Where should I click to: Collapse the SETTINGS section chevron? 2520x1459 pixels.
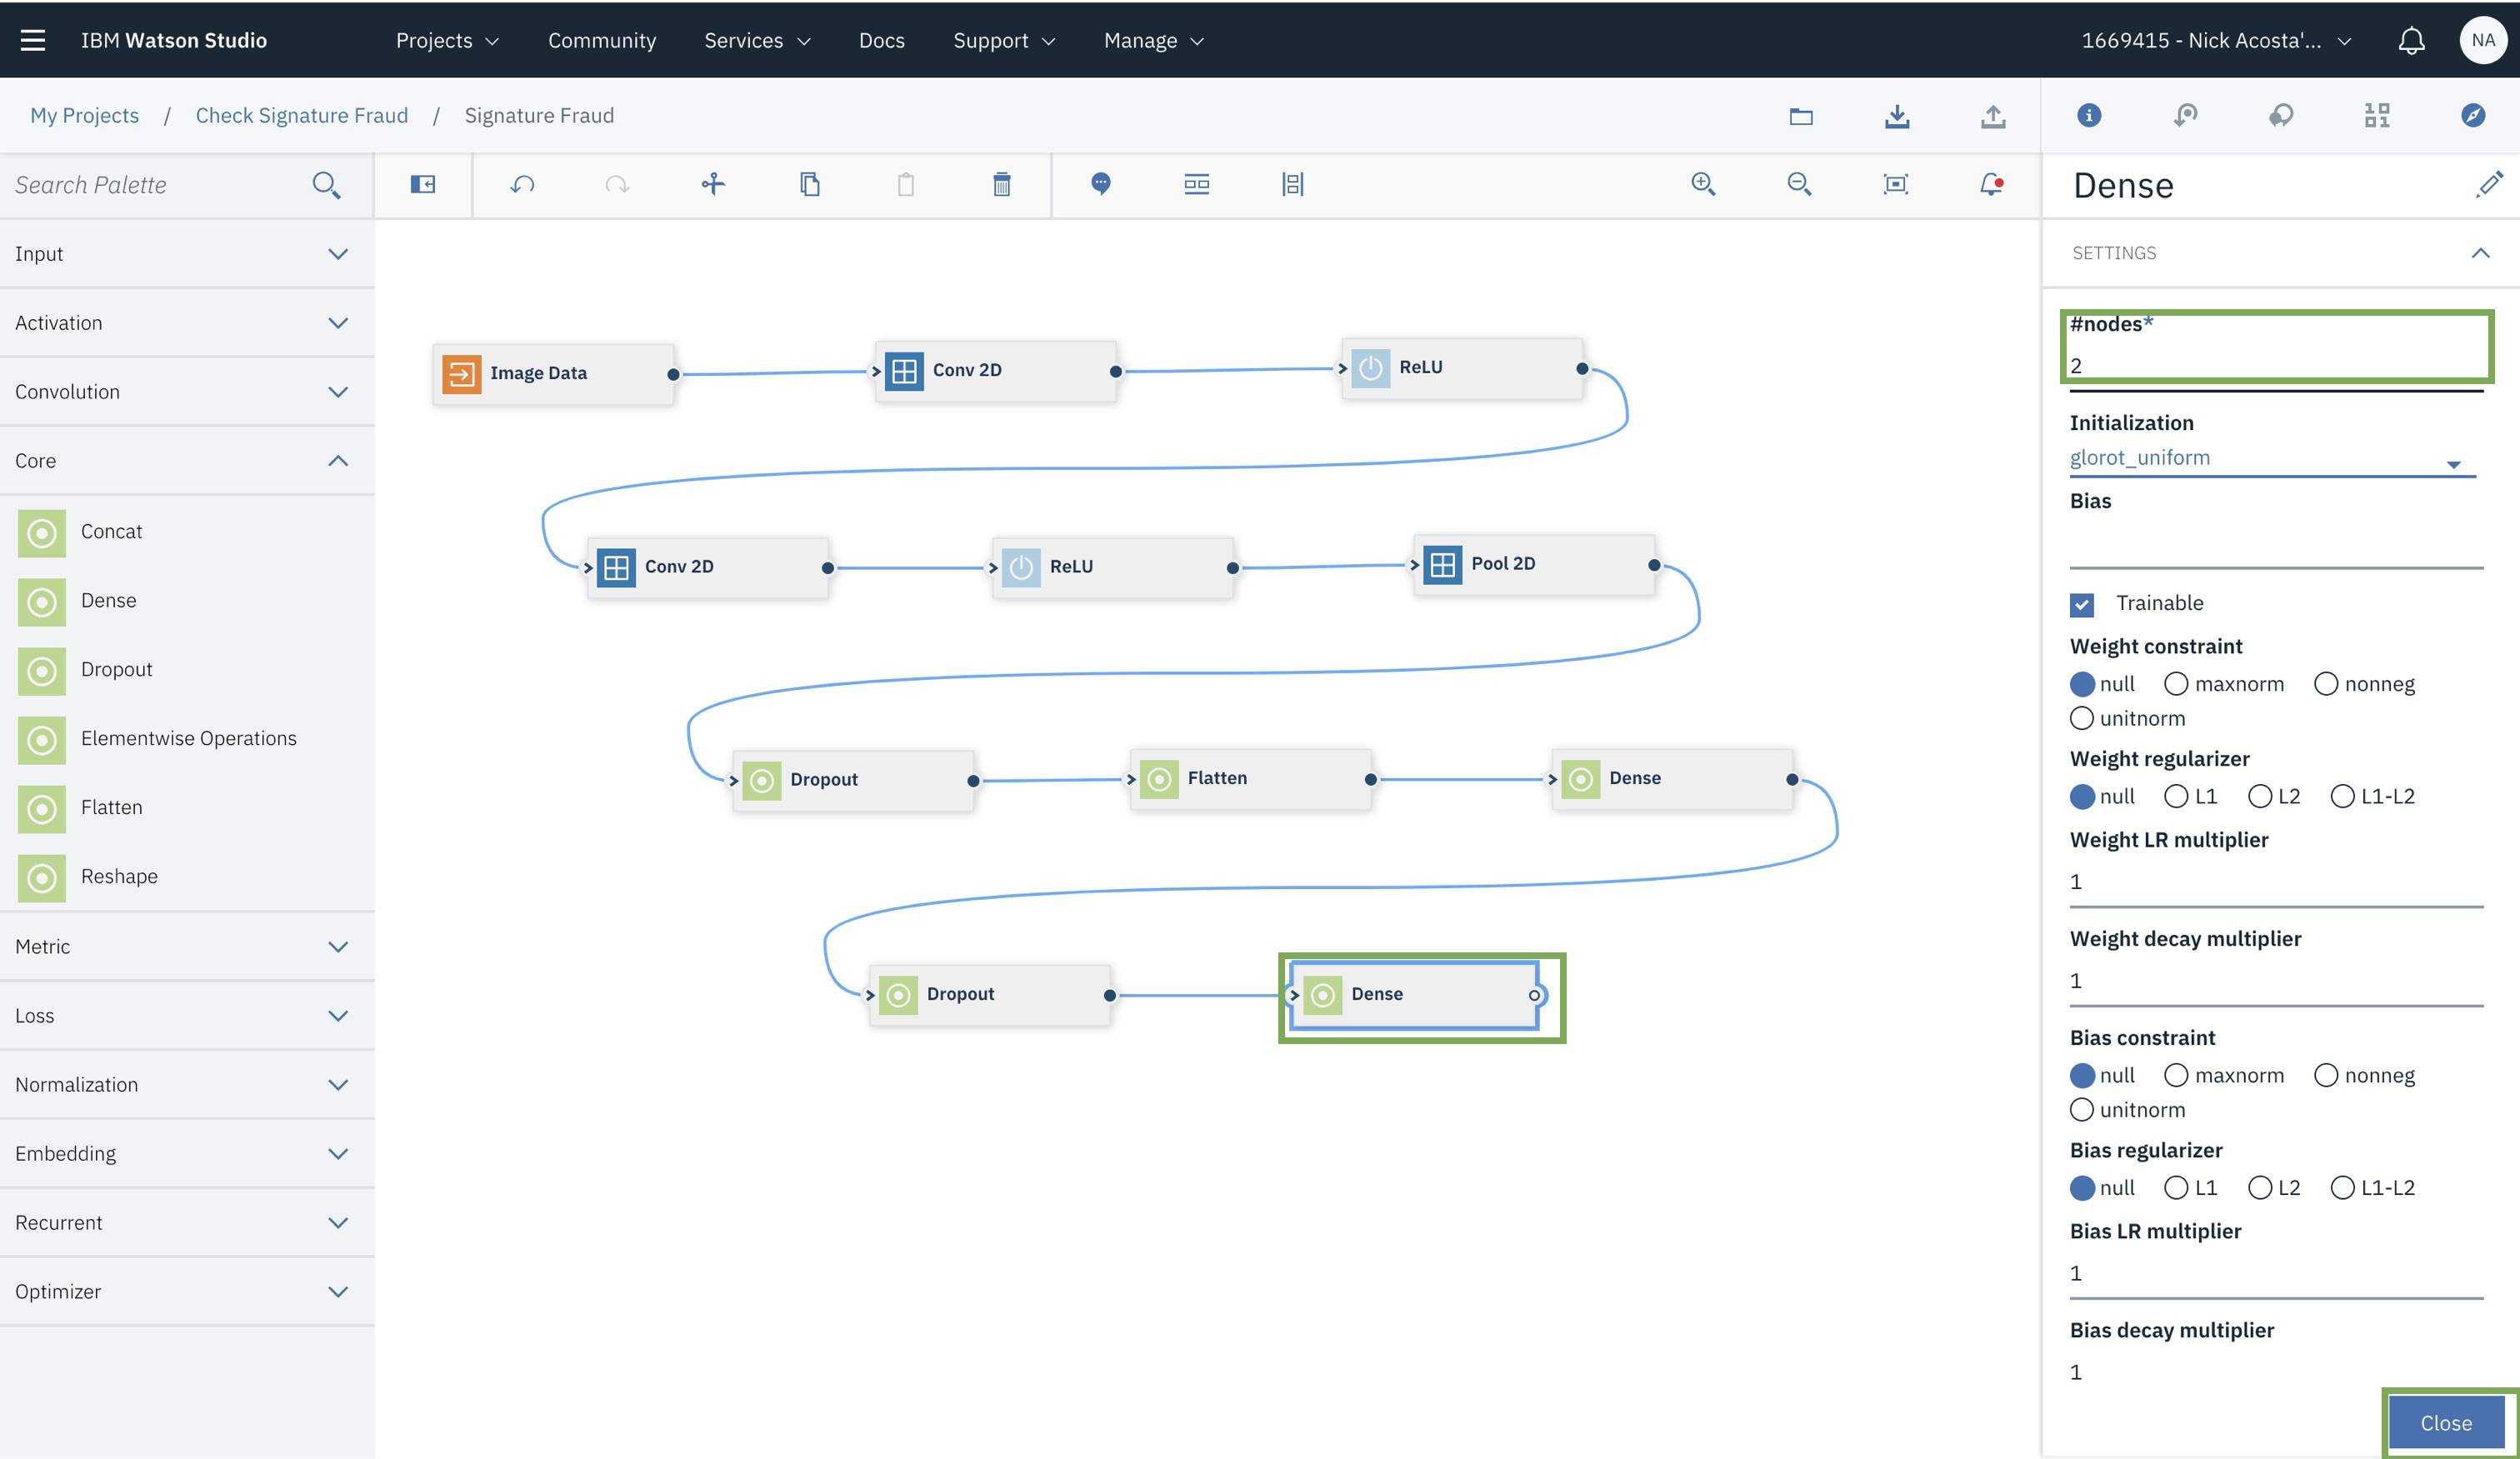pos(2480,253)
